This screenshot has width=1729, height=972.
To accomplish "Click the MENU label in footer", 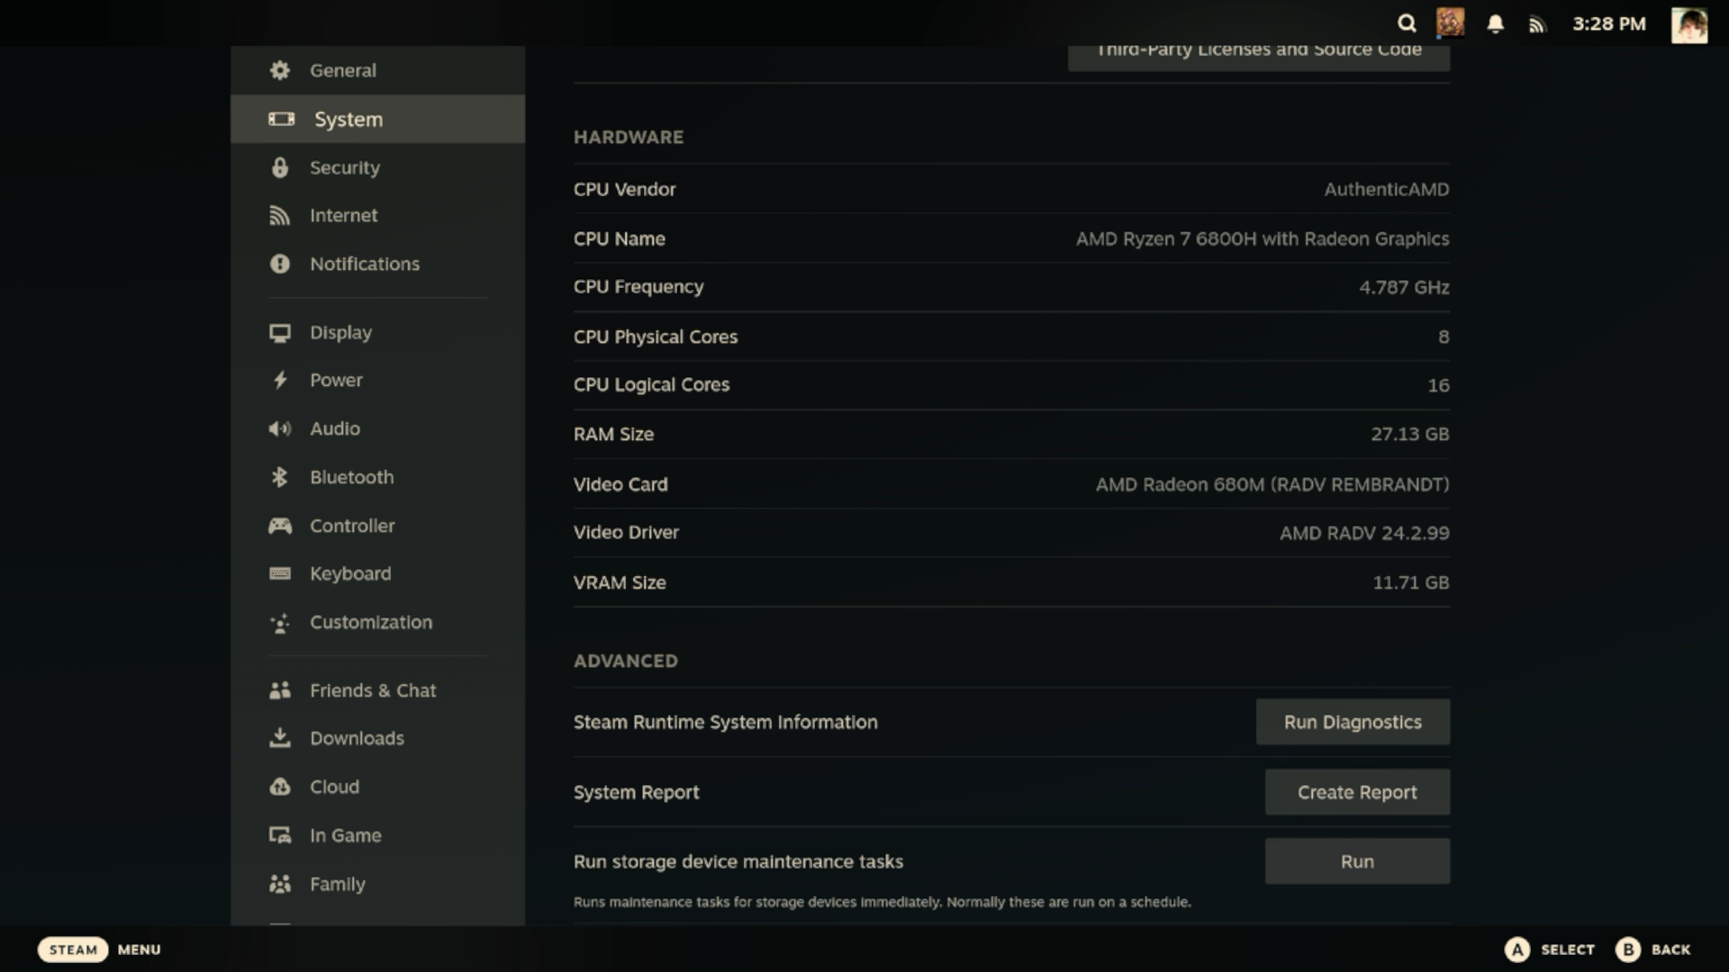I will 139,949.
